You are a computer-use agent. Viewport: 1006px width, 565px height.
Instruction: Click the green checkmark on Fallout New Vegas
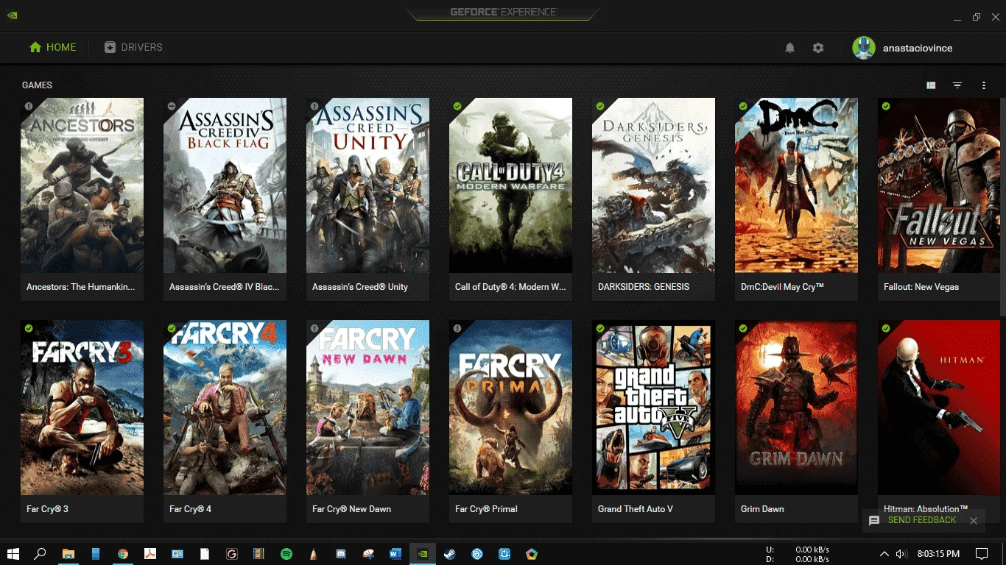(886, 106)
